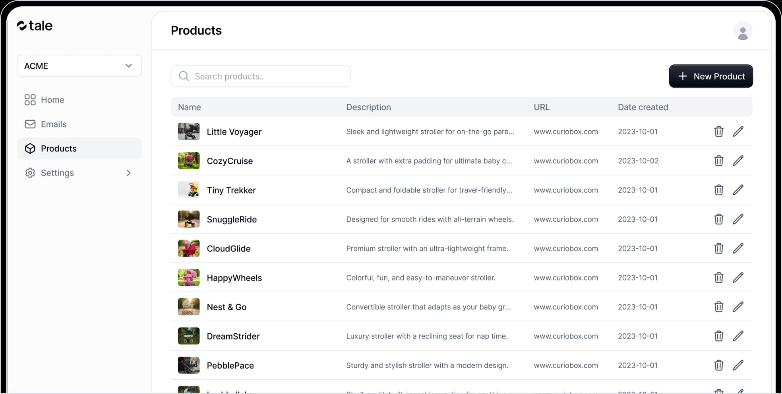Open the ACME workspace dropdown
This screenshot has height=394, width=782.
coord(79,66)
